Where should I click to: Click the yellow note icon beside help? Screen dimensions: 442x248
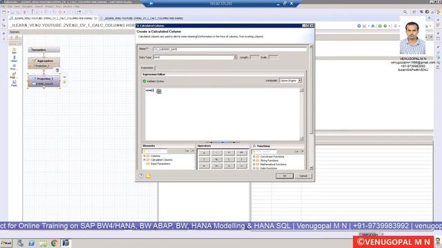pyautogui.click(x=148, y=176)
